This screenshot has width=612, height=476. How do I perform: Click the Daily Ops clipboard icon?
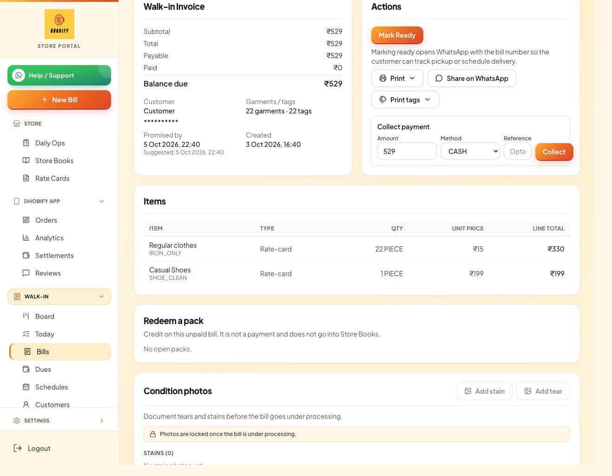(26, 143)
